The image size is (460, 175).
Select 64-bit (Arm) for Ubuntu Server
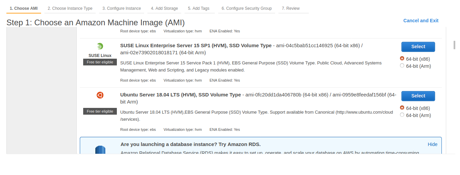pyautogui.click(x=402, y=115)
